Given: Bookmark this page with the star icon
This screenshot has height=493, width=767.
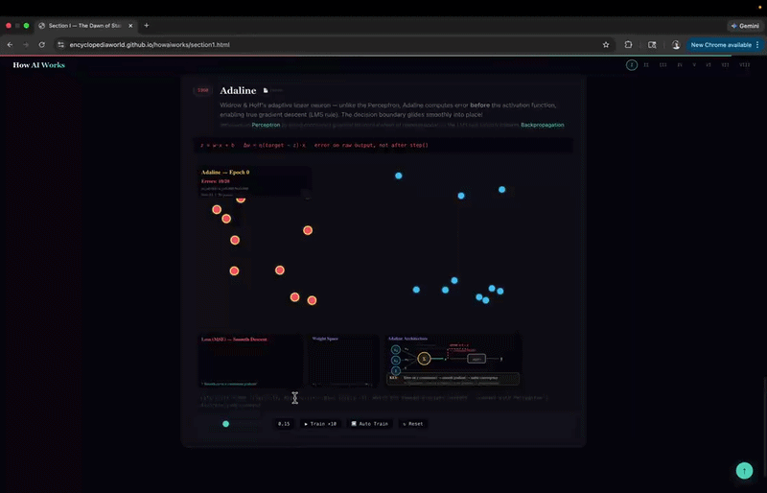Looking at the screenshot, I should pyautogui.click(x=606, y=44).
